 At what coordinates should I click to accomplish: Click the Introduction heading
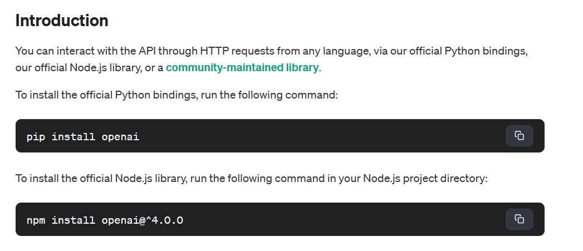click(62, 21)
